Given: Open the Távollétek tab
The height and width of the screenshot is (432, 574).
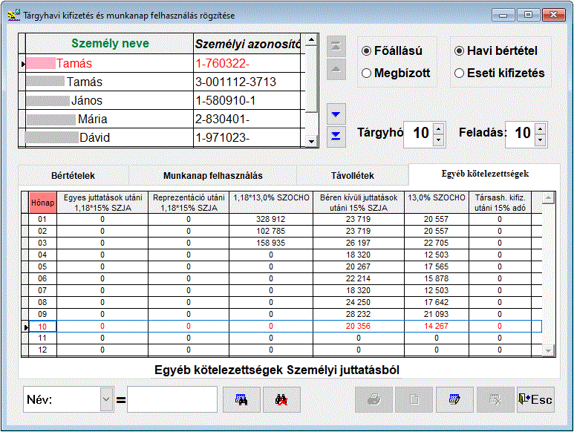Looking at the screenshot, I should [x=353, y=176].
